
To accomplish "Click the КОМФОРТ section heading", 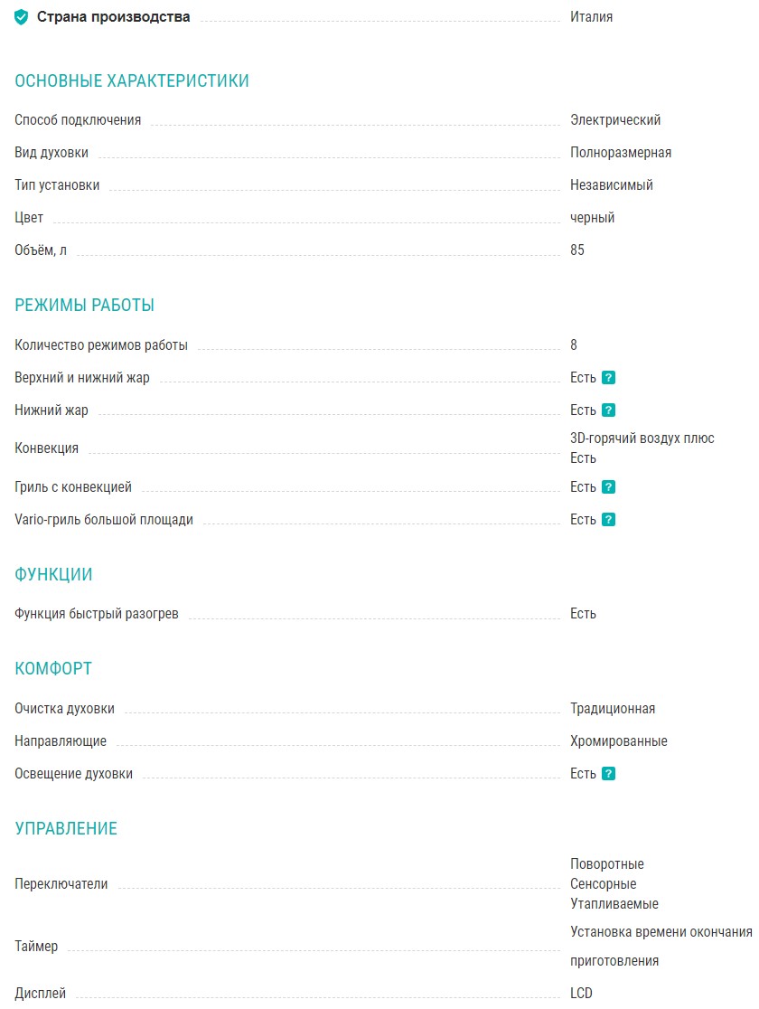I will [53, 669].
